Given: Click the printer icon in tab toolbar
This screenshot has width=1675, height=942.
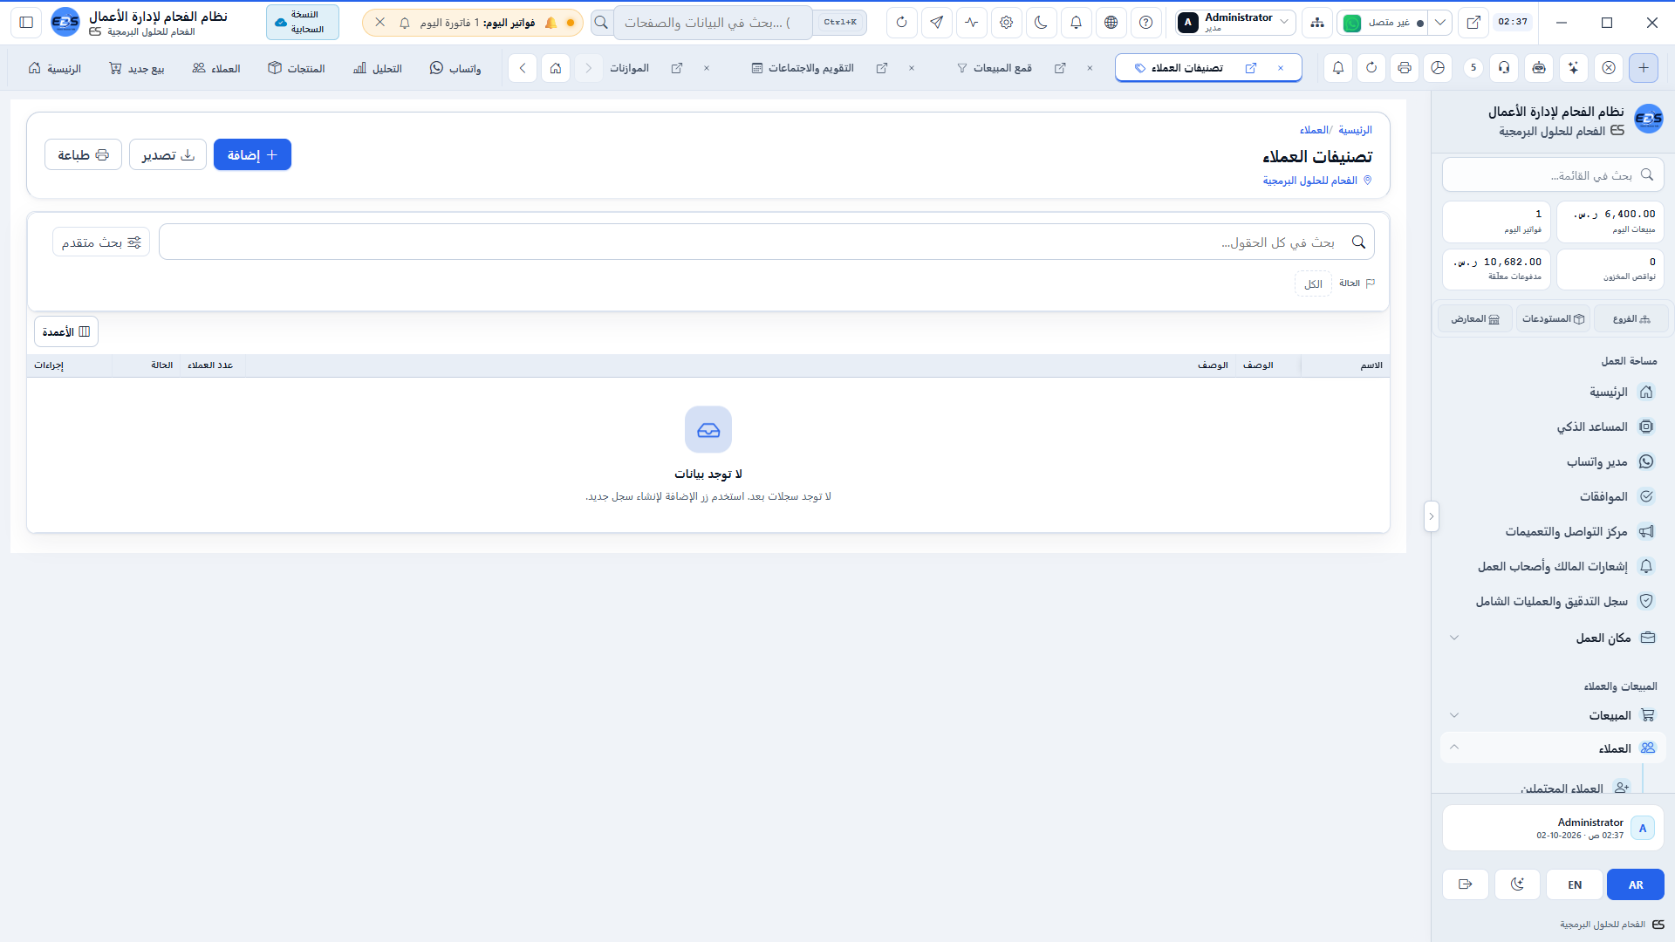Looking at the screenshot, I should tap(1404, 68).
